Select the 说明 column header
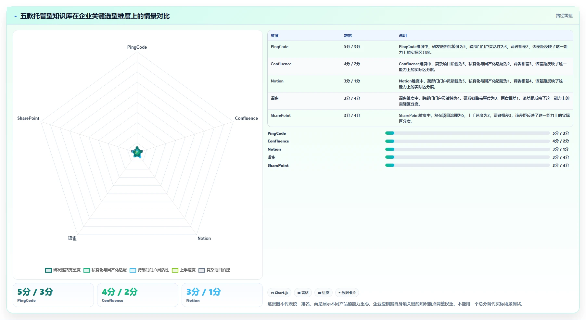The image size is (586, 320). [403, 36]
